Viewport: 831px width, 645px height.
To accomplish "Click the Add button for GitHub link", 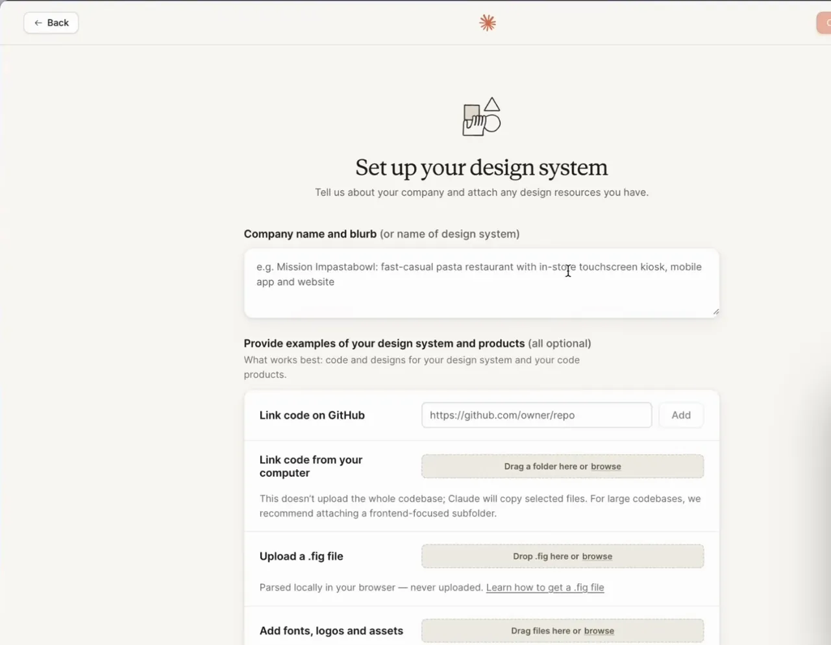I will 681,415.
